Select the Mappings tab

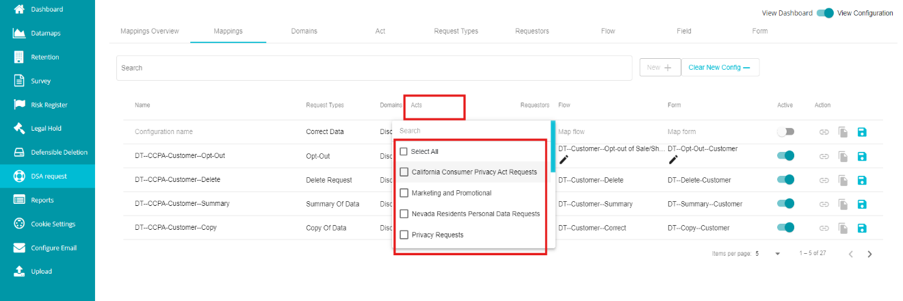tap(228, 31)
